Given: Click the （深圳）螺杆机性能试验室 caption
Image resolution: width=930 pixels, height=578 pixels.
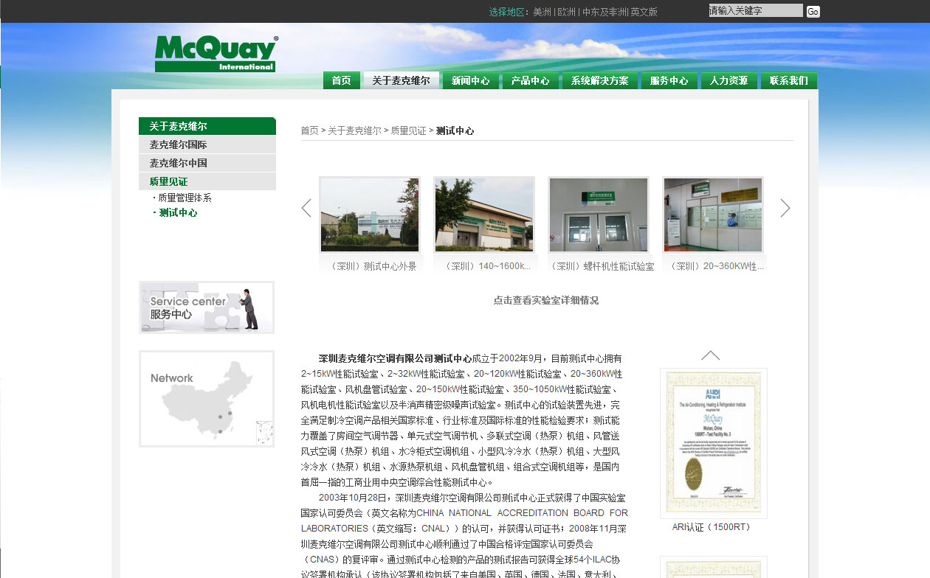Looking at the screenshot, I should pos(602,266).
